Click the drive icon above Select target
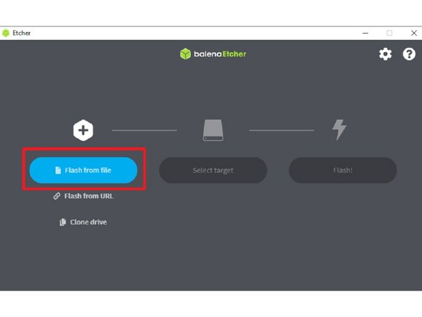Image resolution: width=422 pixels, height=317 pixels. coord(213,130)
